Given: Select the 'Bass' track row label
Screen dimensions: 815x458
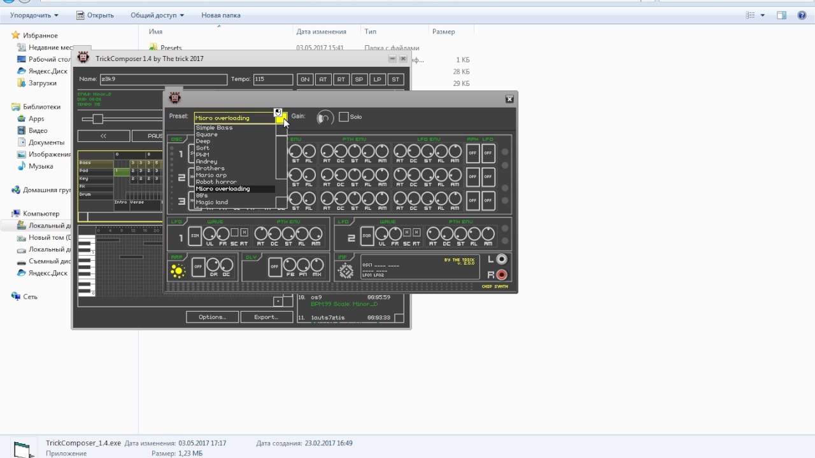Looking at the screenshot, I should point(96,163).
